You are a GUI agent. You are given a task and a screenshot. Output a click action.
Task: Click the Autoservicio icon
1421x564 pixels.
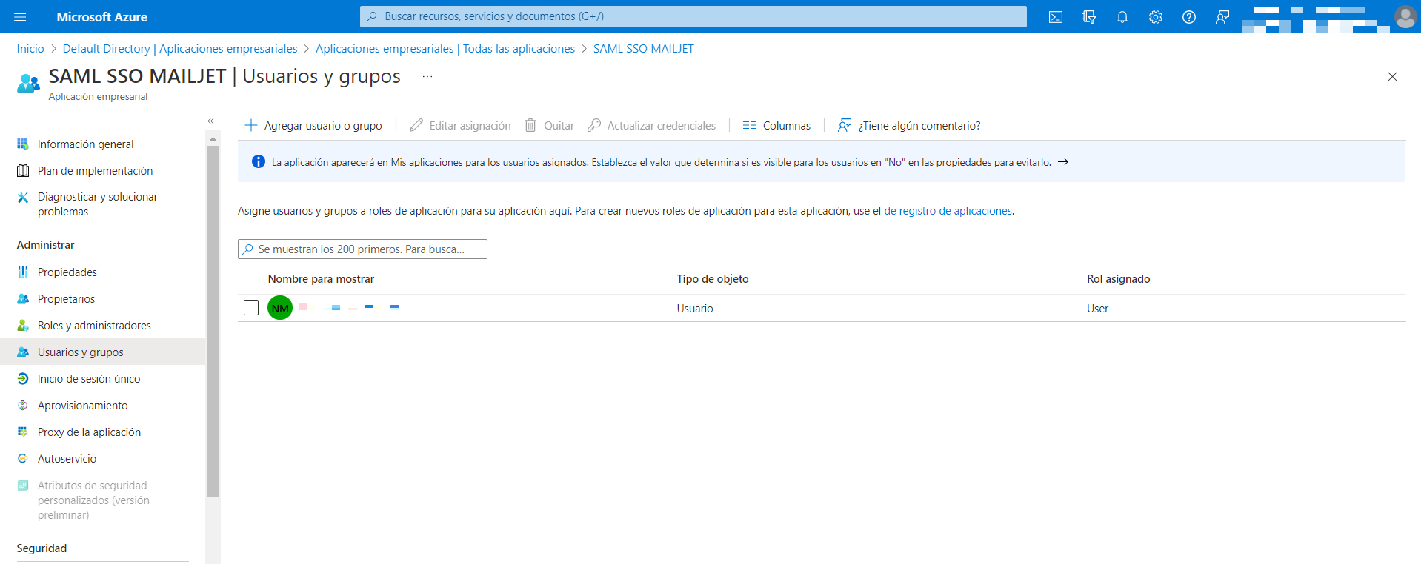click(23, 459)
